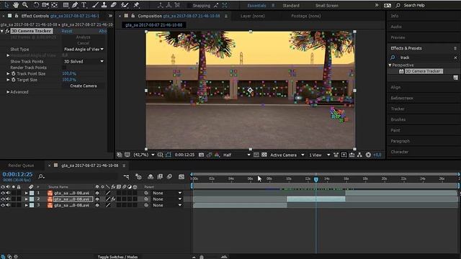Open the magnification ratio dropdown (42,7%)

144,155
